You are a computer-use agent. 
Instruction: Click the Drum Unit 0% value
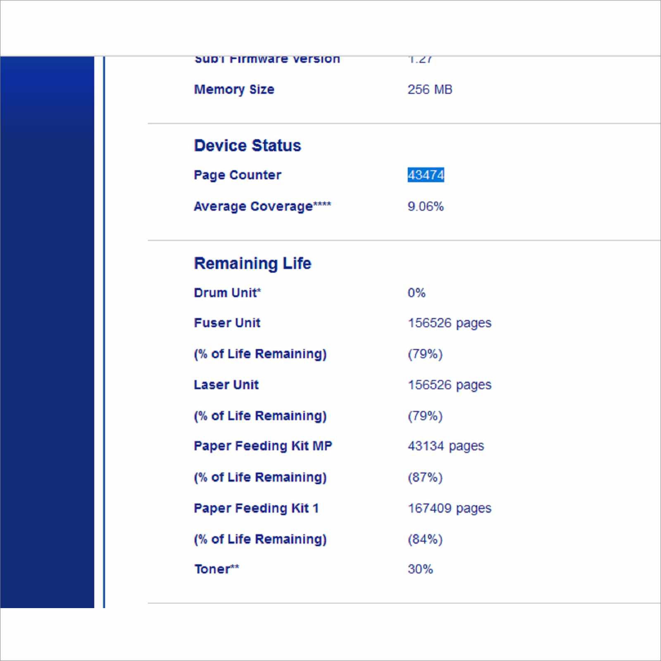pos(416,292)
